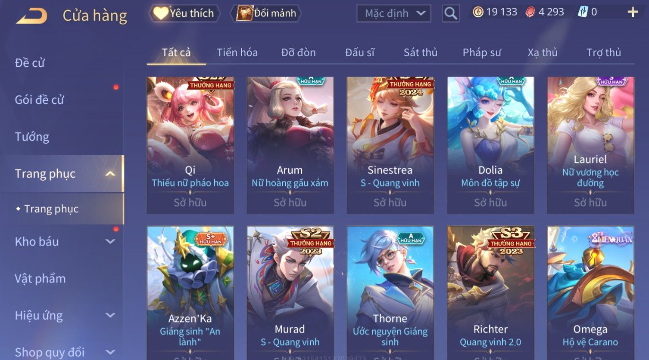Open Gói đề cử in sidebar

pyautogui.click(x=39, y=100)
